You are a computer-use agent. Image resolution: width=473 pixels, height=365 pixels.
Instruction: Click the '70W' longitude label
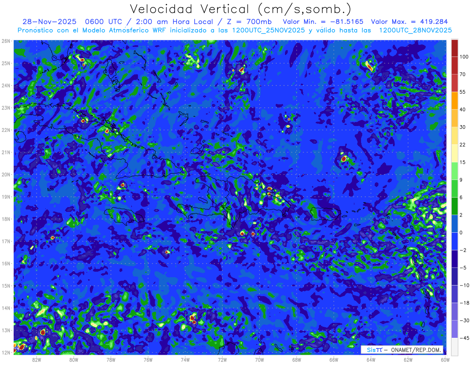tap(259, 360)
